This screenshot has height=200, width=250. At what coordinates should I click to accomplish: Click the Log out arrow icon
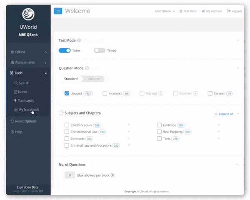point(229,11)
